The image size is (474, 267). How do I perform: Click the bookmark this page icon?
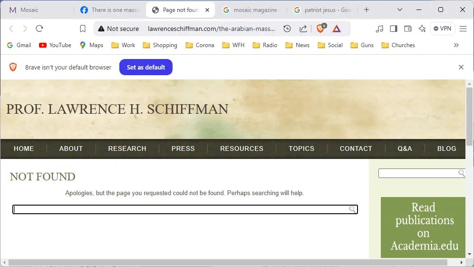(x=83, y=29)
